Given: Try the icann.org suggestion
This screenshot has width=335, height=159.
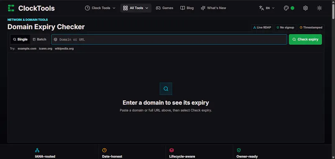Looking at the screenshot, I should (x=46, y=49).
